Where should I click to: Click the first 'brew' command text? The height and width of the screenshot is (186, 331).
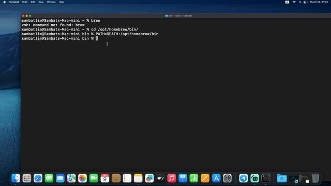96,21
